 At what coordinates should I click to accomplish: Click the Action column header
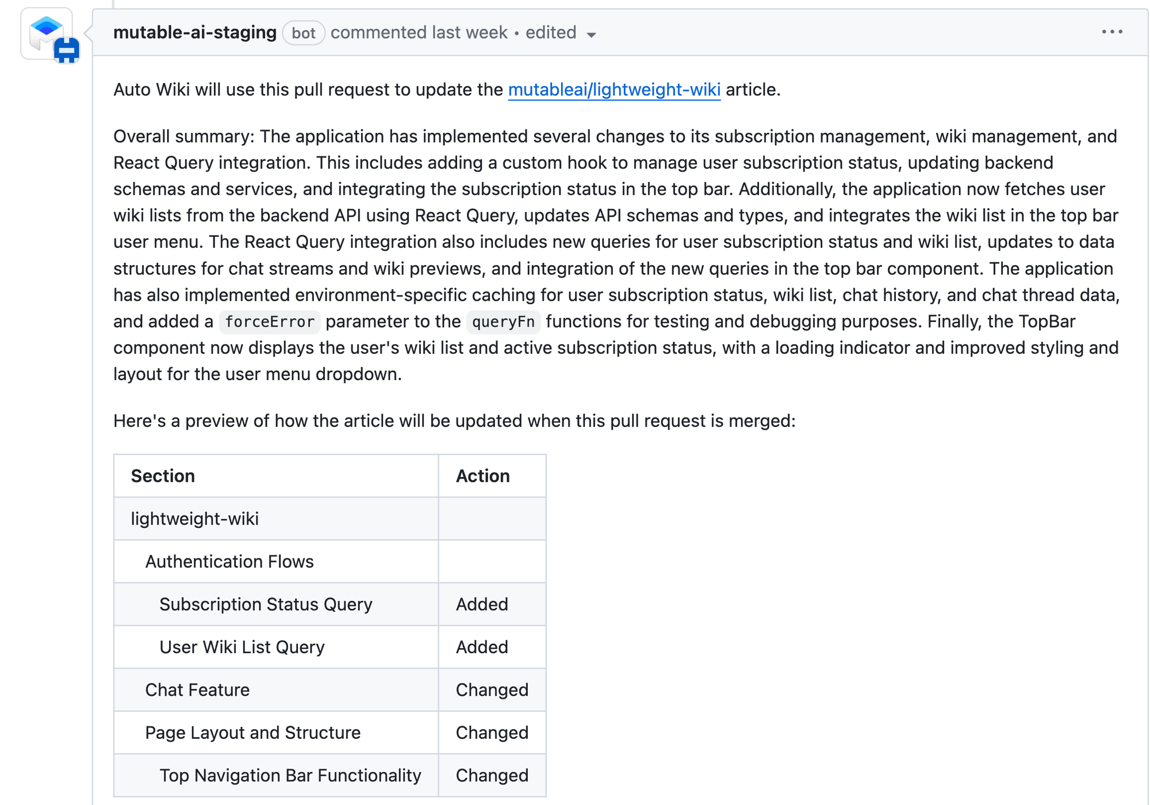482,476
